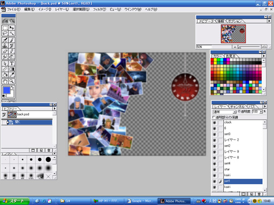Screen dimensions: 274x205
Task: Delete layer using the trash button
Action: pyautogui.click(x=259, y=194)
